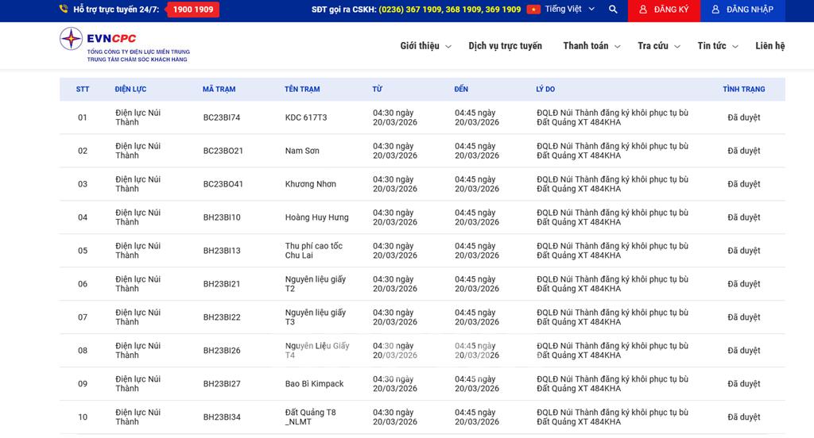Image resolution: width=814 pixels, height=438 pixels.
Task: Expand the Tra cứu menu
Action: [658, 46]
